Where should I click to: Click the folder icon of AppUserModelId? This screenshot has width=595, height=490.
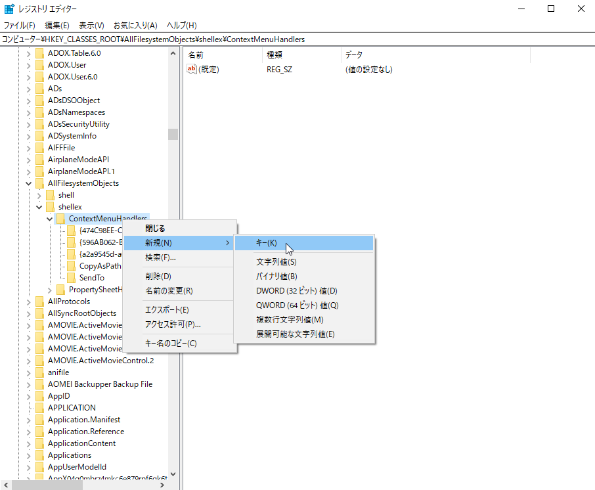(x=40, y=467)
